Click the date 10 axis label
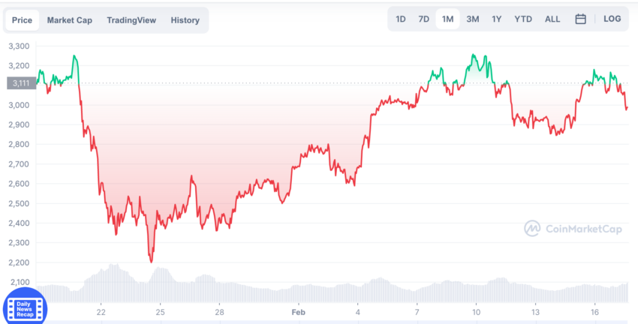 point(476,312)
